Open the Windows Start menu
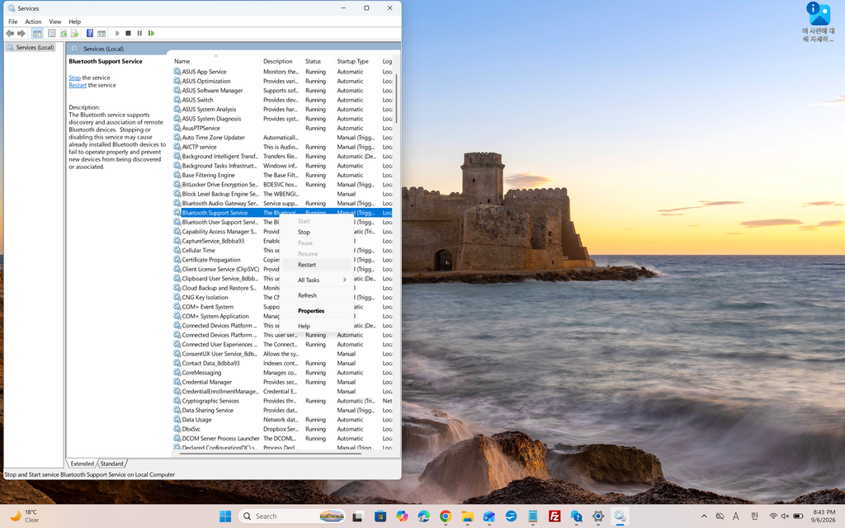 (225, 516)
